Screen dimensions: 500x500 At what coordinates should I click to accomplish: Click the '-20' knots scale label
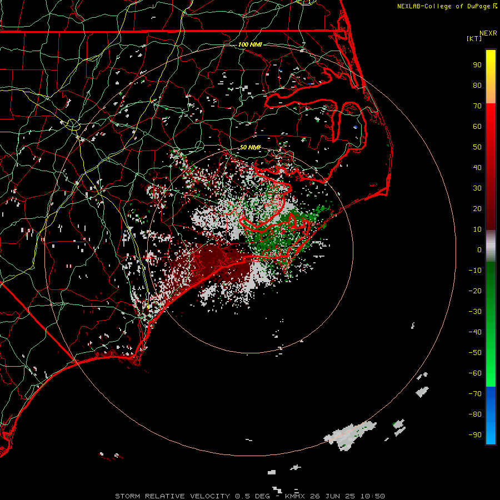click(x=475, y=291)
